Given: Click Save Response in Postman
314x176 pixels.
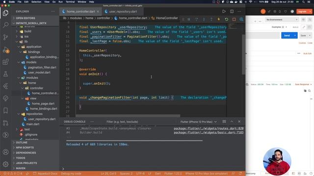Looking at the screenshot, I should pyautogui.click(x=303, y=85).
